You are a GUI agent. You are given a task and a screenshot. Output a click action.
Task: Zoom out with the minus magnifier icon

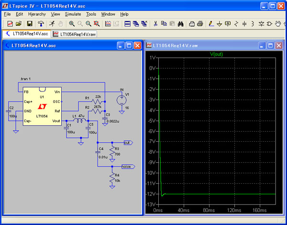[88, 23]
